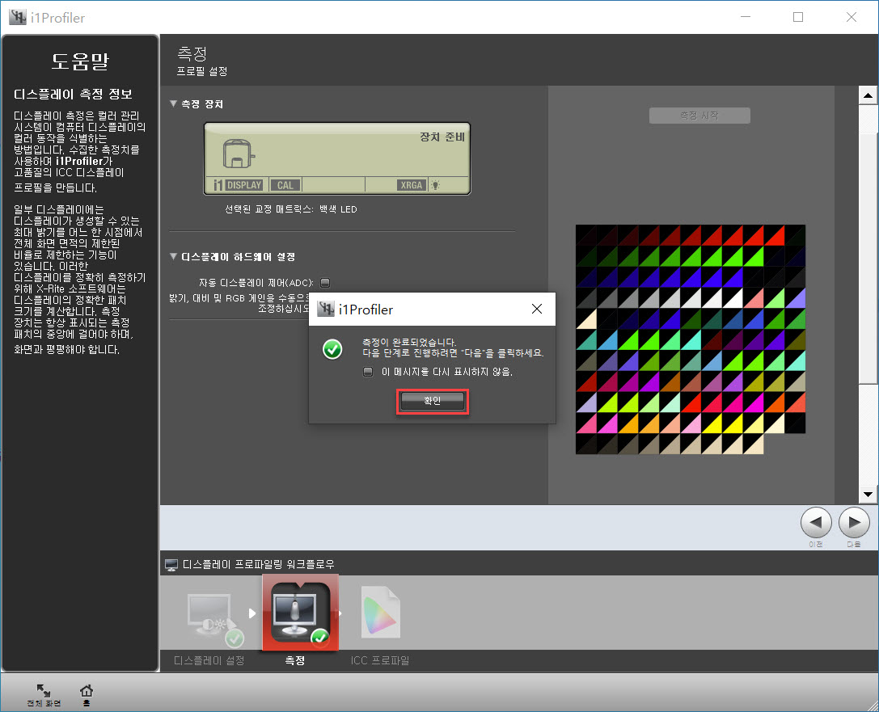Open the 디스플레이 설정 workflow step
Screen dimensions: 879x712
tap(211, 620)
